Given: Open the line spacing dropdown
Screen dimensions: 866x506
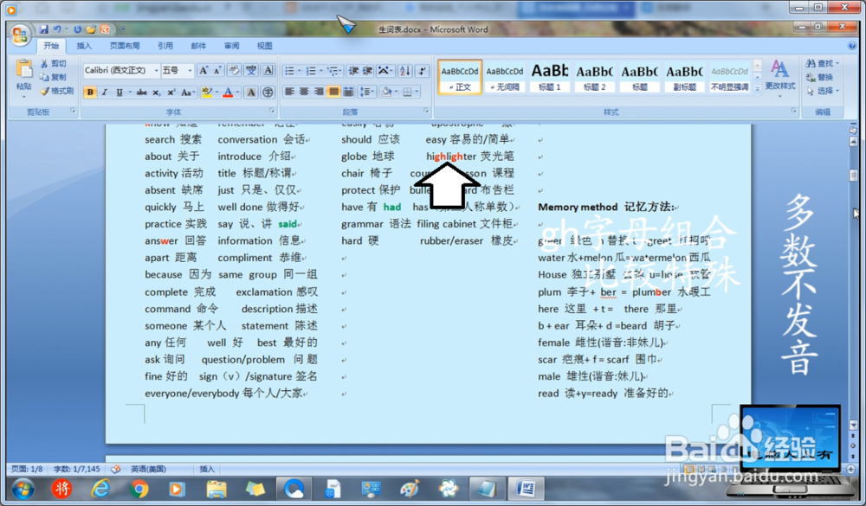Looking at the screenshot, I should [x=366, y=92].
